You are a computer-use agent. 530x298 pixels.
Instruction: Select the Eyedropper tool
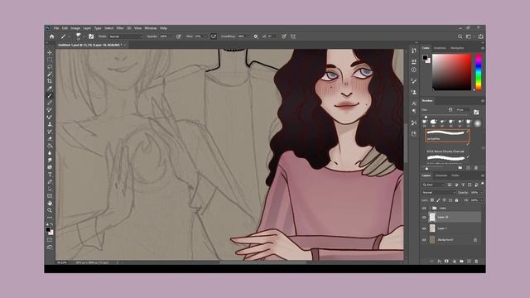[x=50, y=89]
